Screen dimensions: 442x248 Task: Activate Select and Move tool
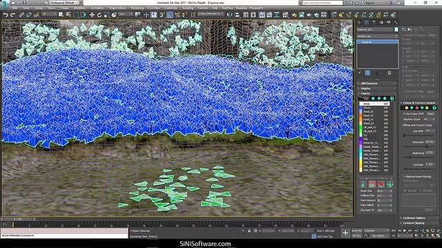tap(92, 15)
